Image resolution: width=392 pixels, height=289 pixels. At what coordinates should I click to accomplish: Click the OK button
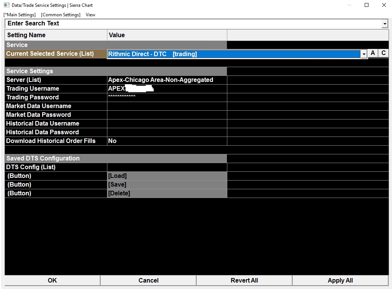52,281
